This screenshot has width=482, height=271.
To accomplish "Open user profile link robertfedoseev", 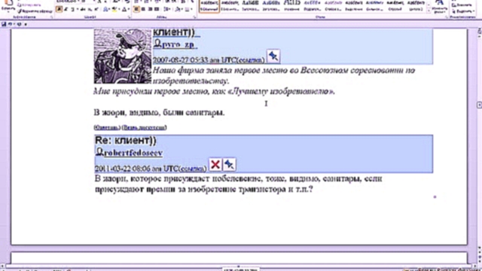I will click(x=133, y=153).
